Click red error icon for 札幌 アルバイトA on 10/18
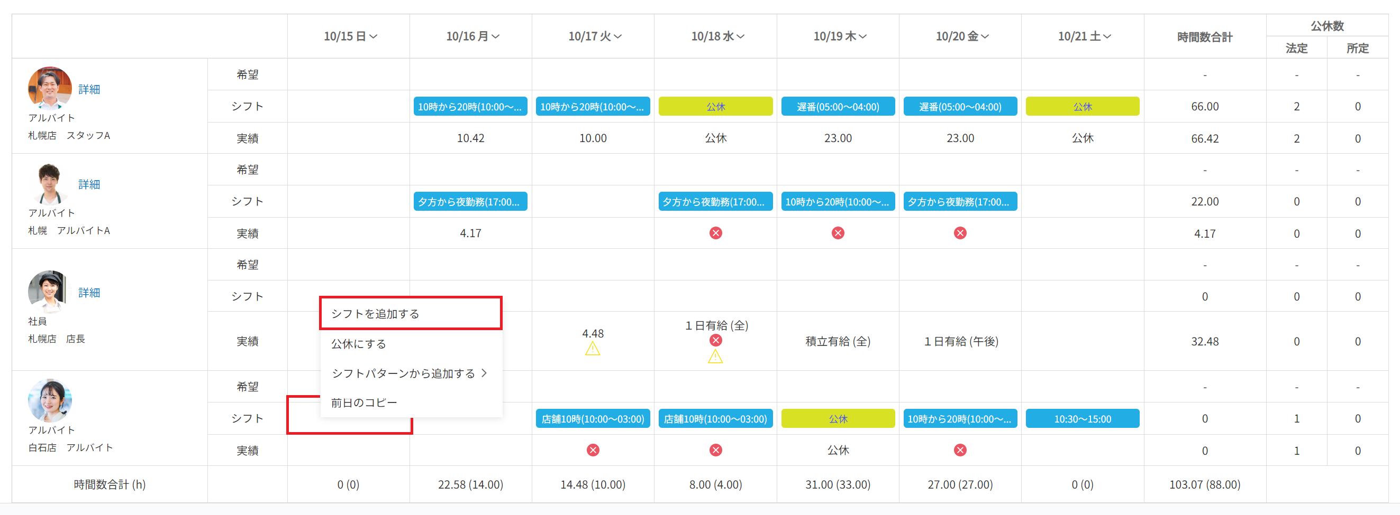The image size is (1400, 515). coord(715,233)
